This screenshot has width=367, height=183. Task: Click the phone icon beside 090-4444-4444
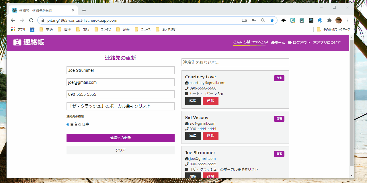(x=187, y=129)
